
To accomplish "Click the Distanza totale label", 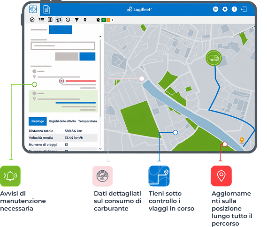I will pos(41,131).
